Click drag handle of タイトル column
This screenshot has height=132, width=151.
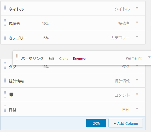point(5,8)
